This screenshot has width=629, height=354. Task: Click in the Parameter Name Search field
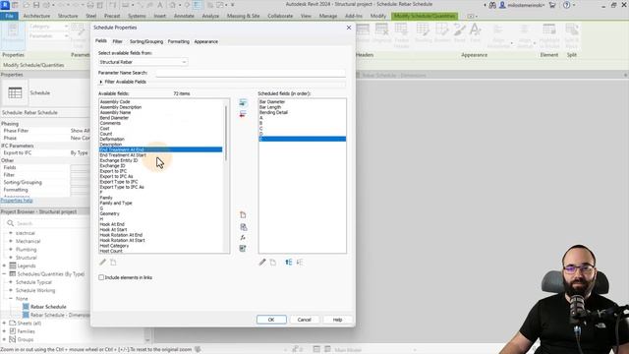(x=251, y=73)
